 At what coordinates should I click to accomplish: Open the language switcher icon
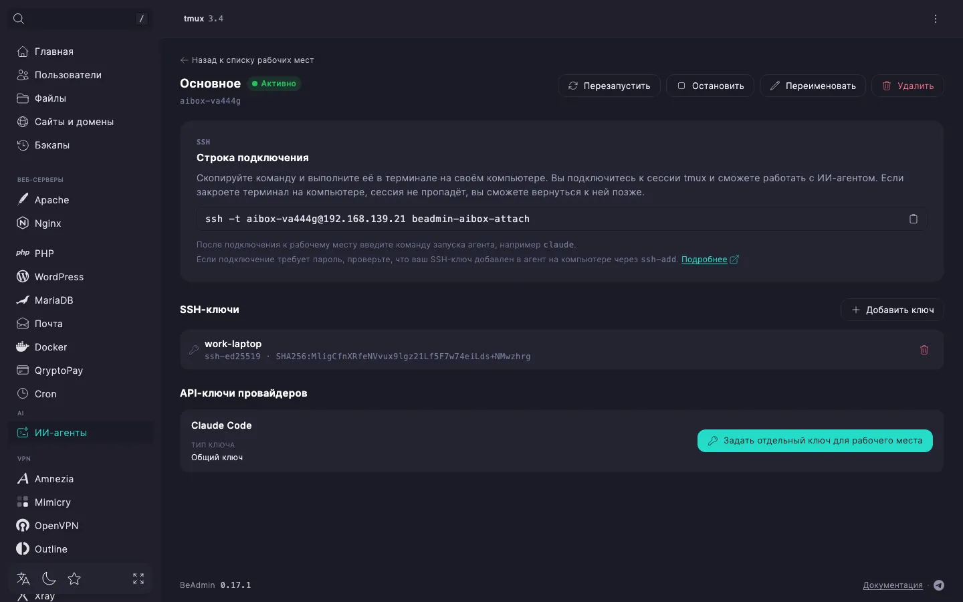coord(23,579)
